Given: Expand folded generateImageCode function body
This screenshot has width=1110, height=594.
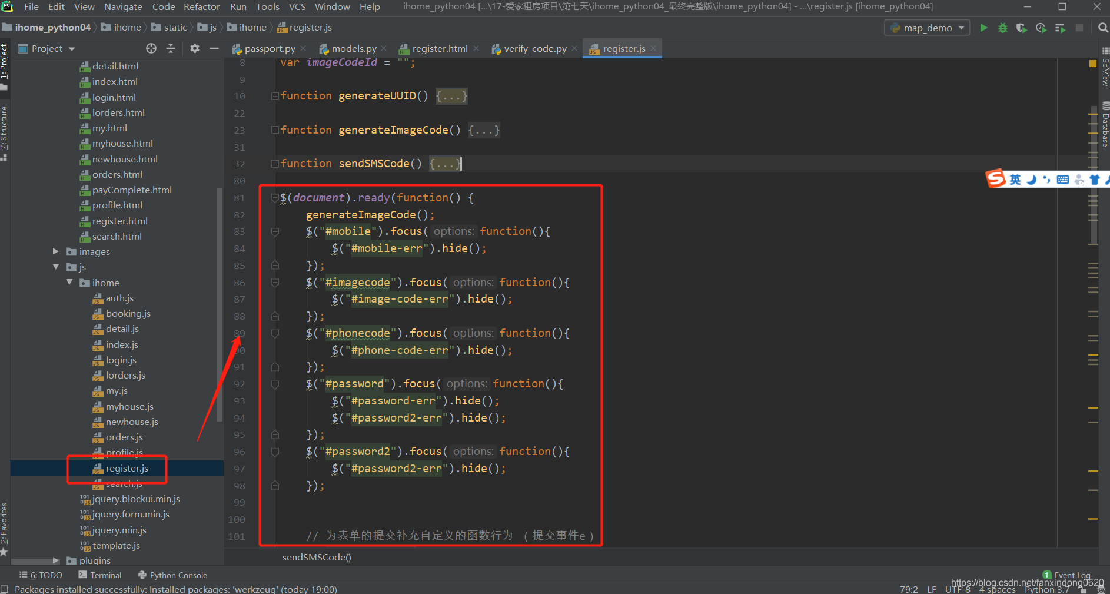Looking at the screenshot, I should point(484,130).
